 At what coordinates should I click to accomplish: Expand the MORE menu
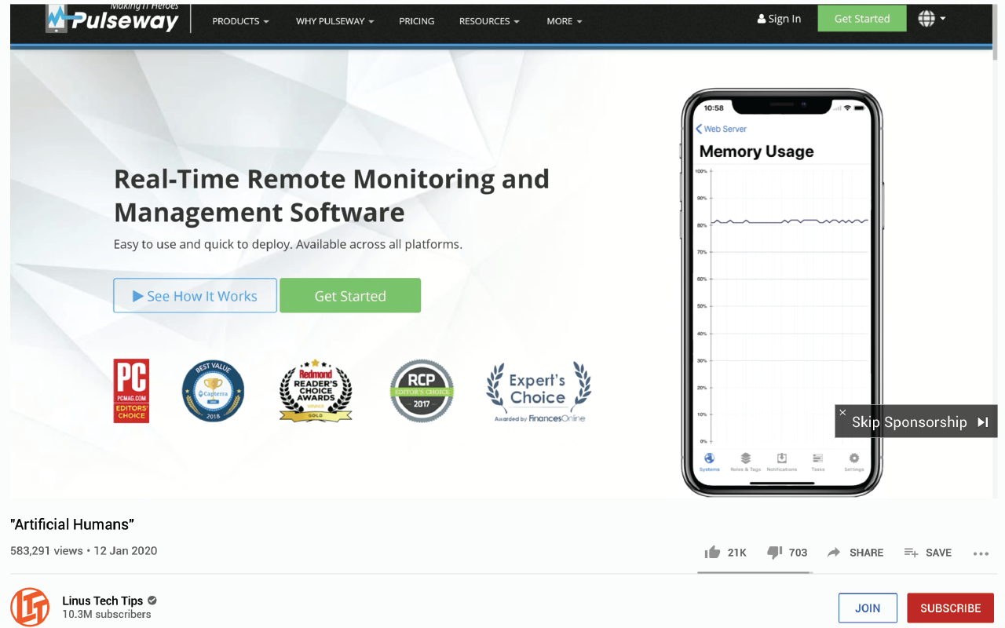(x=565, y=21)
